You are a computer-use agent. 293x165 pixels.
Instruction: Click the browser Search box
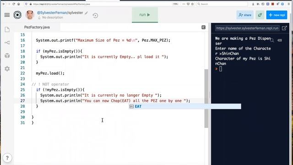point(222,4)
